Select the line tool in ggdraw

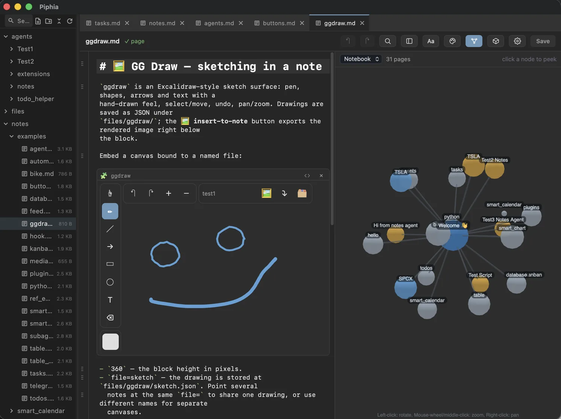click(x=110, y=229)
